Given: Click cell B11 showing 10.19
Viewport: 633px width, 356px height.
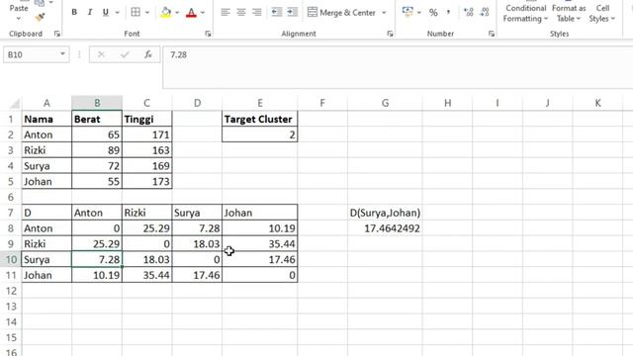Looking at the screenshot, I should point(97,275).
